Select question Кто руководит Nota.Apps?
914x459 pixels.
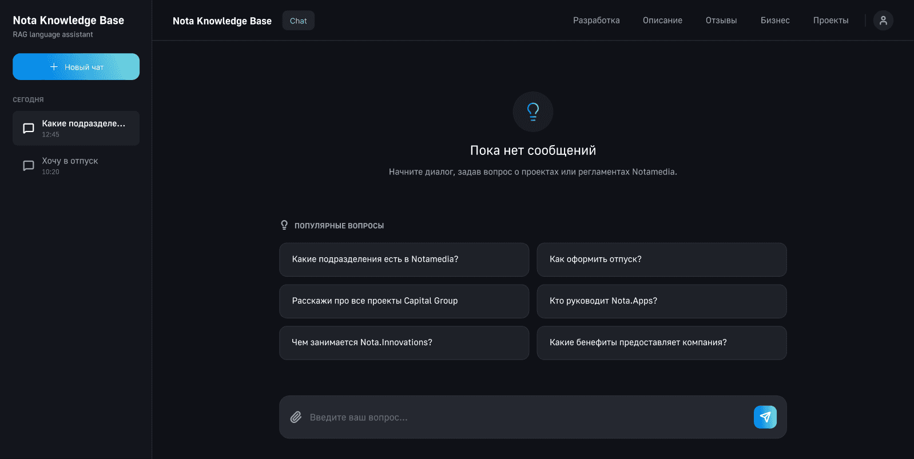coord(662,301)
